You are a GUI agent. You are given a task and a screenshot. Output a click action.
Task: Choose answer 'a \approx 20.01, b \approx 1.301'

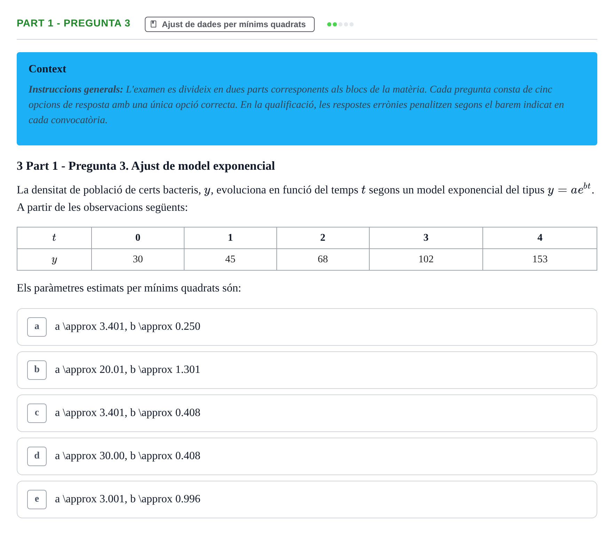coord(307,370)
